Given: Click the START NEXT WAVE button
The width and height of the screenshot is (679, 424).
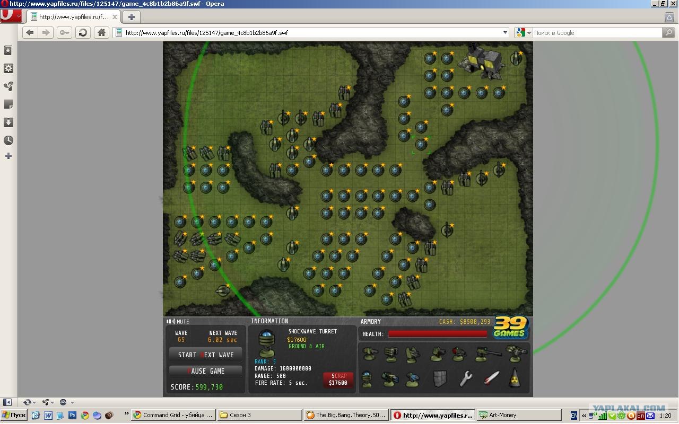Looking at the screenshot, I should coord(206,355).
